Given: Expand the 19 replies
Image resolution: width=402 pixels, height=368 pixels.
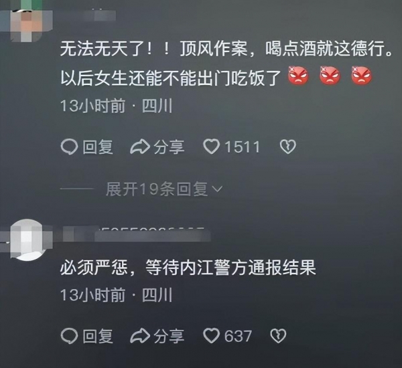Looking at the screenshot, I should (x=164, y=189).
